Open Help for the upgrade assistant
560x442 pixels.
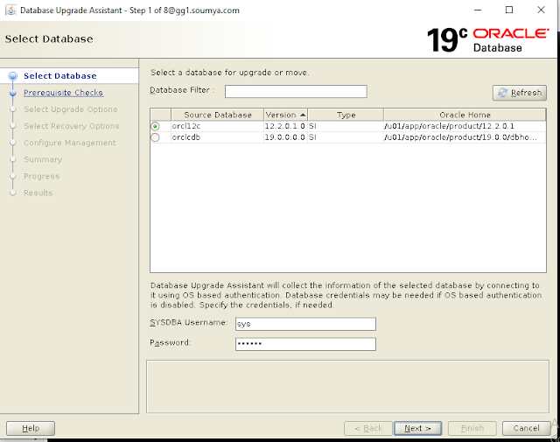click(x=30, y=428)
